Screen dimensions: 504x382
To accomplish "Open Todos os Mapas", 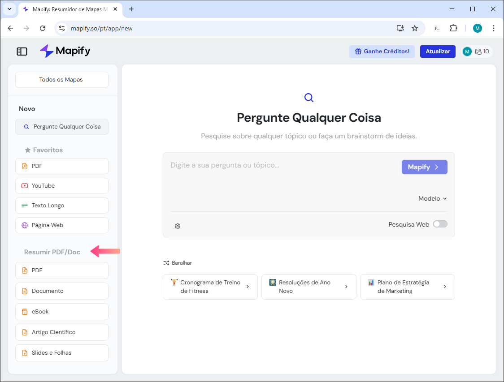I will click(x=62, y=80).
